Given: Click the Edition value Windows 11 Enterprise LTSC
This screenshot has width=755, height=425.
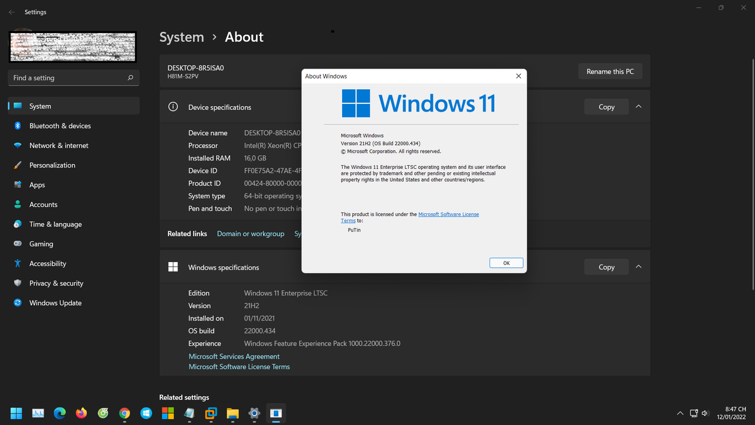Looking at the screenshot, I should 285,293.
